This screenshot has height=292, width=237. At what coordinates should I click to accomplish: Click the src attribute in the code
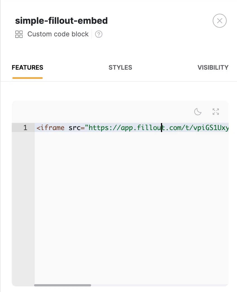click(x=75, y=128)
